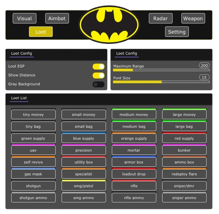Viewport: 219px width, 214px height.
Task: Toggle rifle loot item
Action: 134,186
